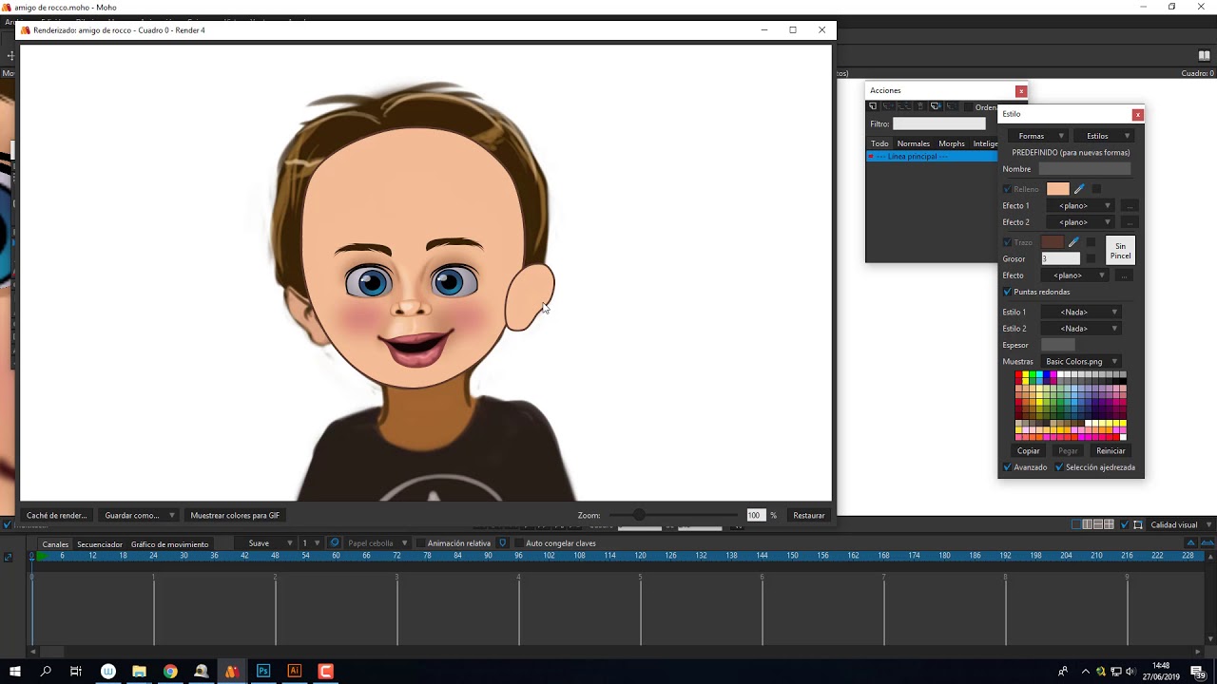Toggle the Relleno fill checkbox

(x=1008, y=189)
